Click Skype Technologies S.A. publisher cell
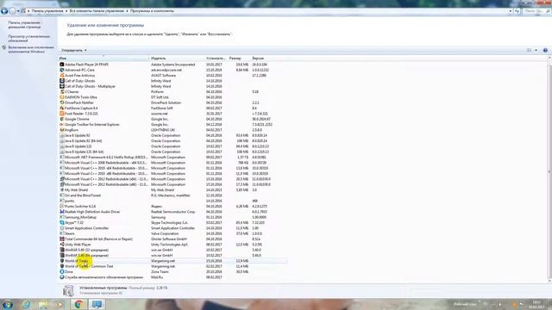This screenshot has height=310, width=552. [169, 222]
